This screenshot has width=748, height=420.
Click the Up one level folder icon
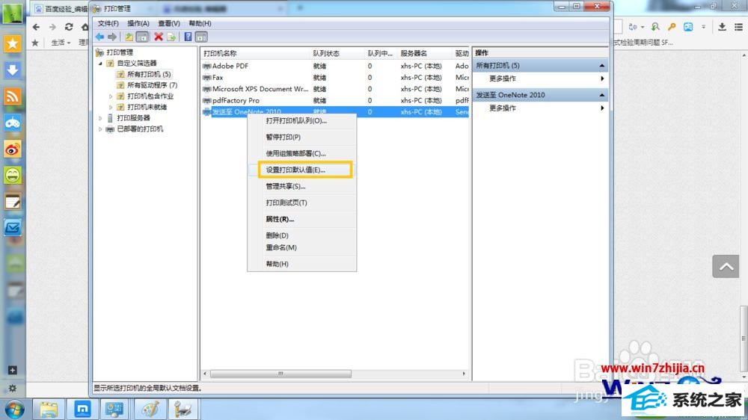coord(129,37)
